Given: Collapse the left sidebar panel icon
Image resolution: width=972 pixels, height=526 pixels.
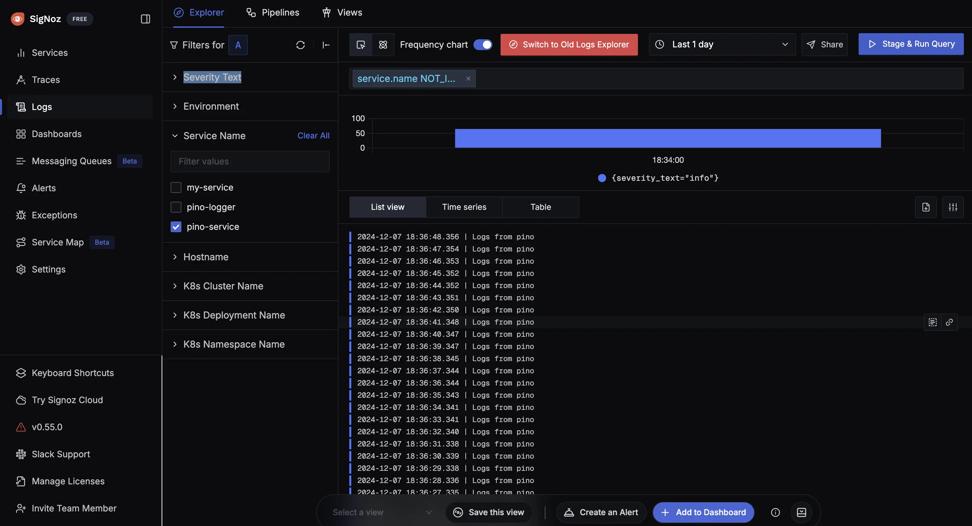Looking at the screenshot, I should pos(145,19).
